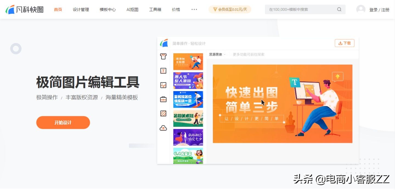
Task: Click the user avatar icon
Action: [361, 9]
